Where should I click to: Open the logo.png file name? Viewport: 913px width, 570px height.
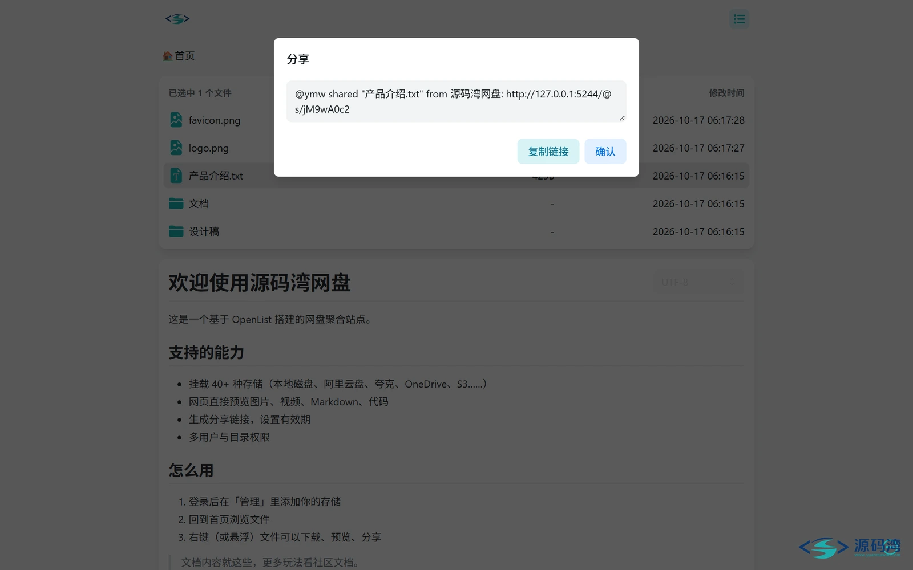point(209,148)
